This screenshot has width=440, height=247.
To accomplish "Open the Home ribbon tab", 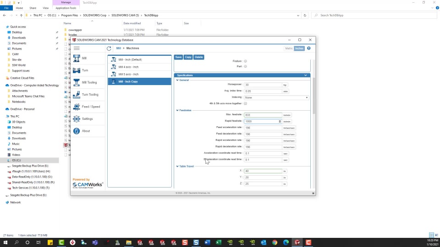I will tap(19, 8).
